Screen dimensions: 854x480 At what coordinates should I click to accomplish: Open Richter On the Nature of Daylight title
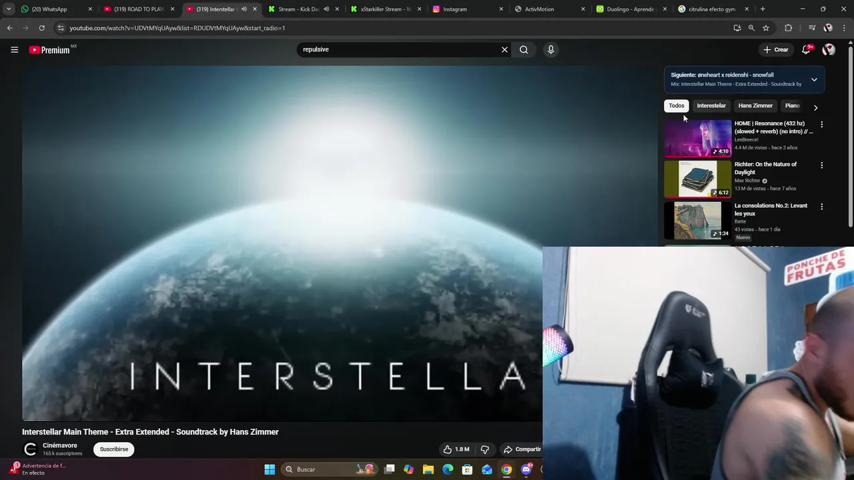766,168
